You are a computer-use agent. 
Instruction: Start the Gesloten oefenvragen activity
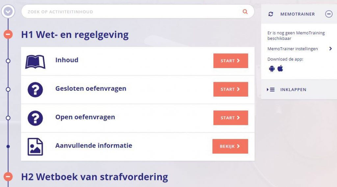click(230, 89)
